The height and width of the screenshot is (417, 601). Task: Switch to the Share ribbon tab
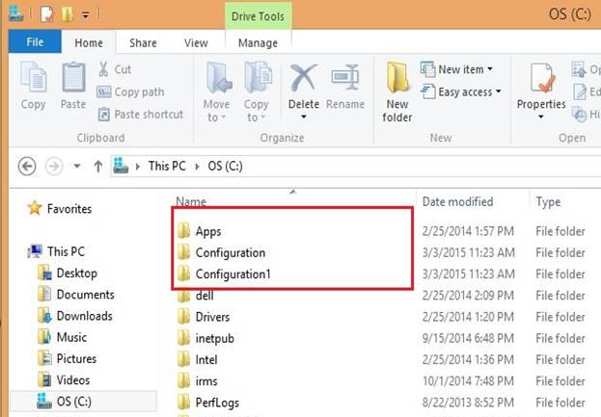(x=143, y=42)
